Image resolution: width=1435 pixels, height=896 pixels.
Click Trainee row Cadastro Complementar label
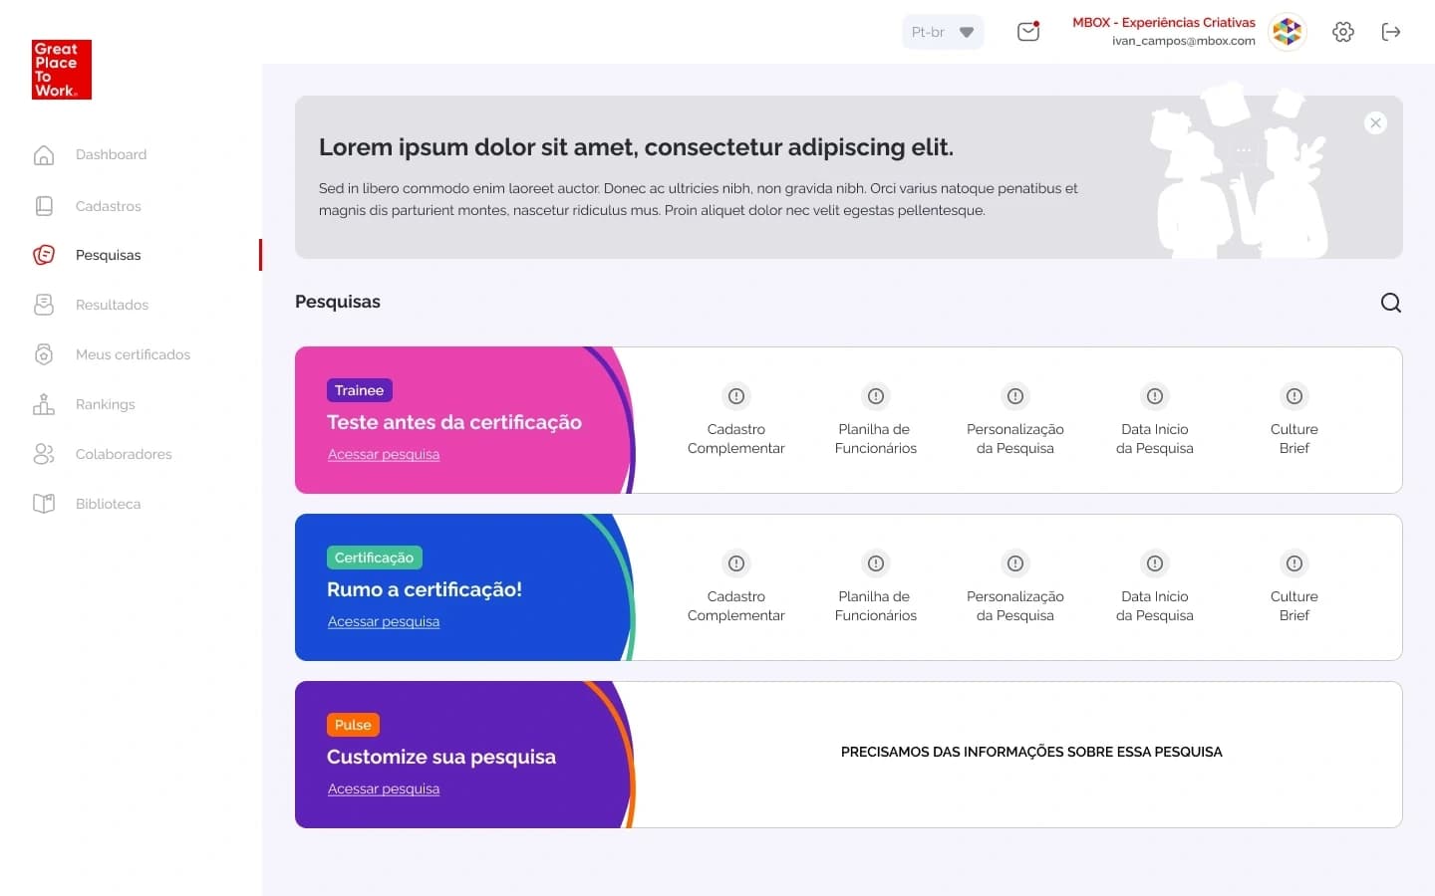click(x=736, y=439)
